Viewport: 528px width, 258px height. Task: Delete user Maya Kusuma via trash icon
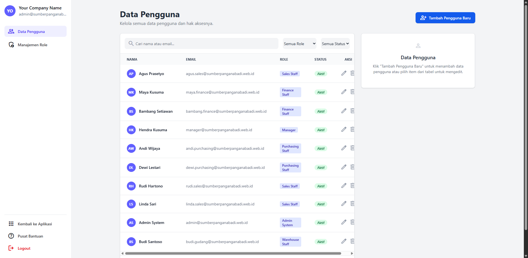[352, 92]
